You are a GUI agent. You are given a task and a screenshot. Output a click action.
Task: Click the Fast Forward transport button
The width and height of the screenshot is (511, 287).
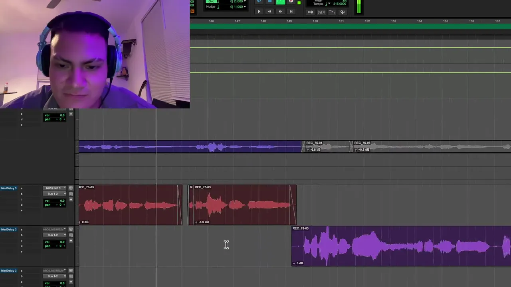click(280, 12)
